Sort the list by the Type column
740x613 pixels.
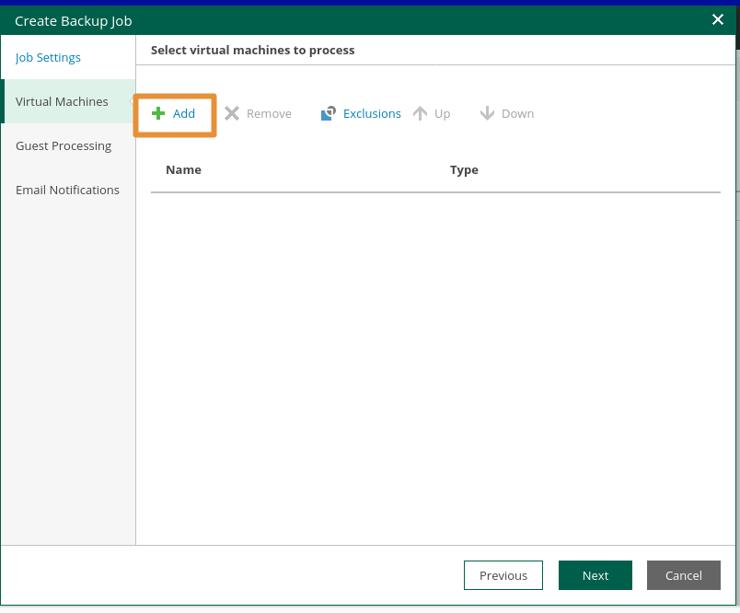pos(464,169)
